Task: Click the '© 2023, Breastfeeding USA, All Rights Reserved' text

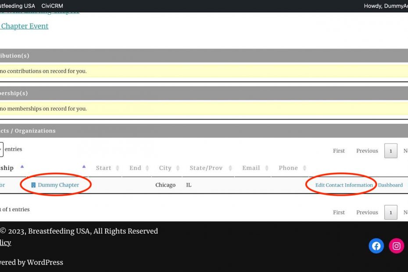Action: [79, 231]
